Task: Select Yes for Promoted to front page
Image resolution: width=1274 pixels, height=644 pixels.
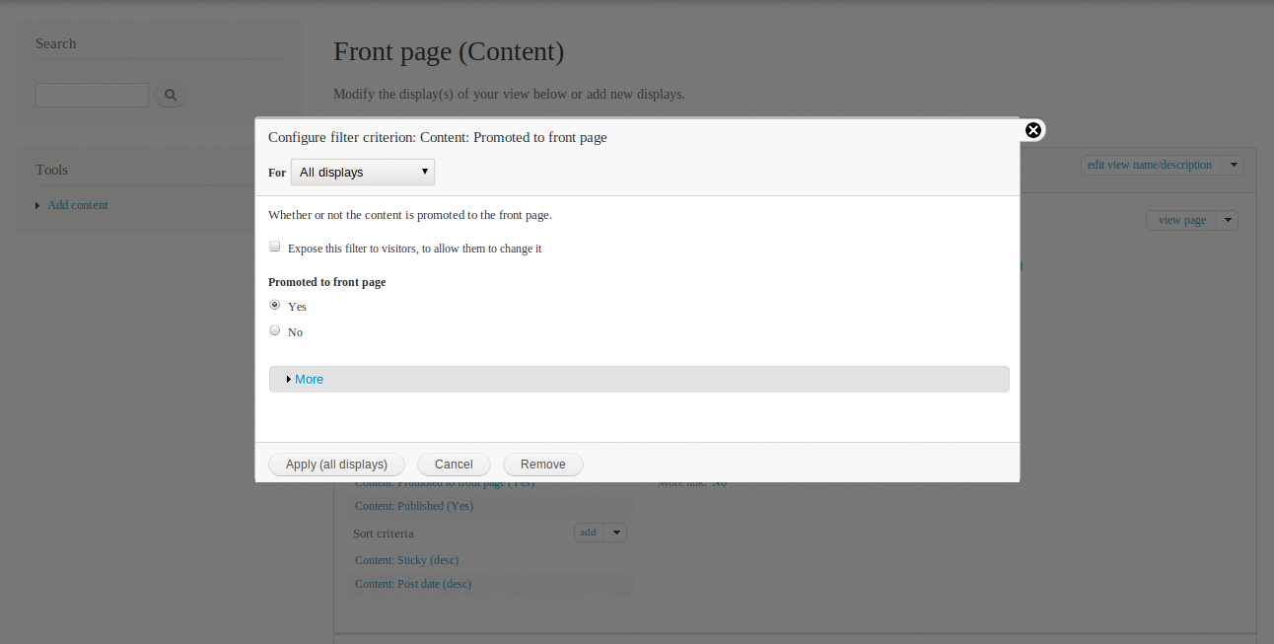Action: pyautogui.click(x=275, y=305)
